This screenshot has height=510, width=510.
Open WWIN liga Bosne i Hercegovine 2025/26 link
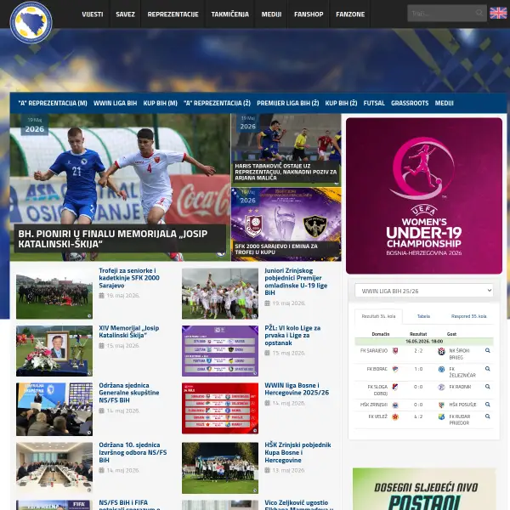click(x=297, y=389)
